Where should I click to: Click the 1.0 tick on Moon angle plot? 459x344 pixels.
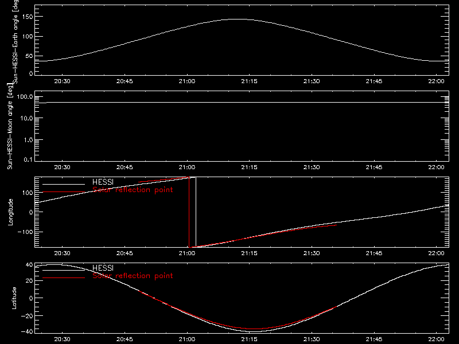28,140
